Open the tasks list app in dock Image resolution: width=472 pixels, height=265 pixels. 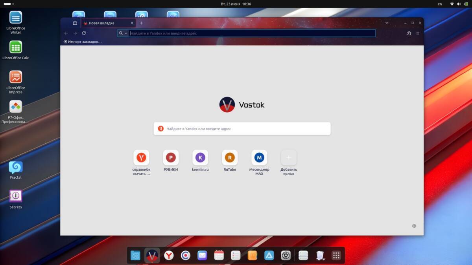pyautogui.click(x=236, y=256)
